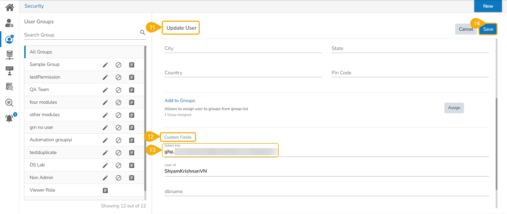Screen dimensions: 507x214
Task: Open clipboard details for testPermission group
Action: [x=132, y=77]
